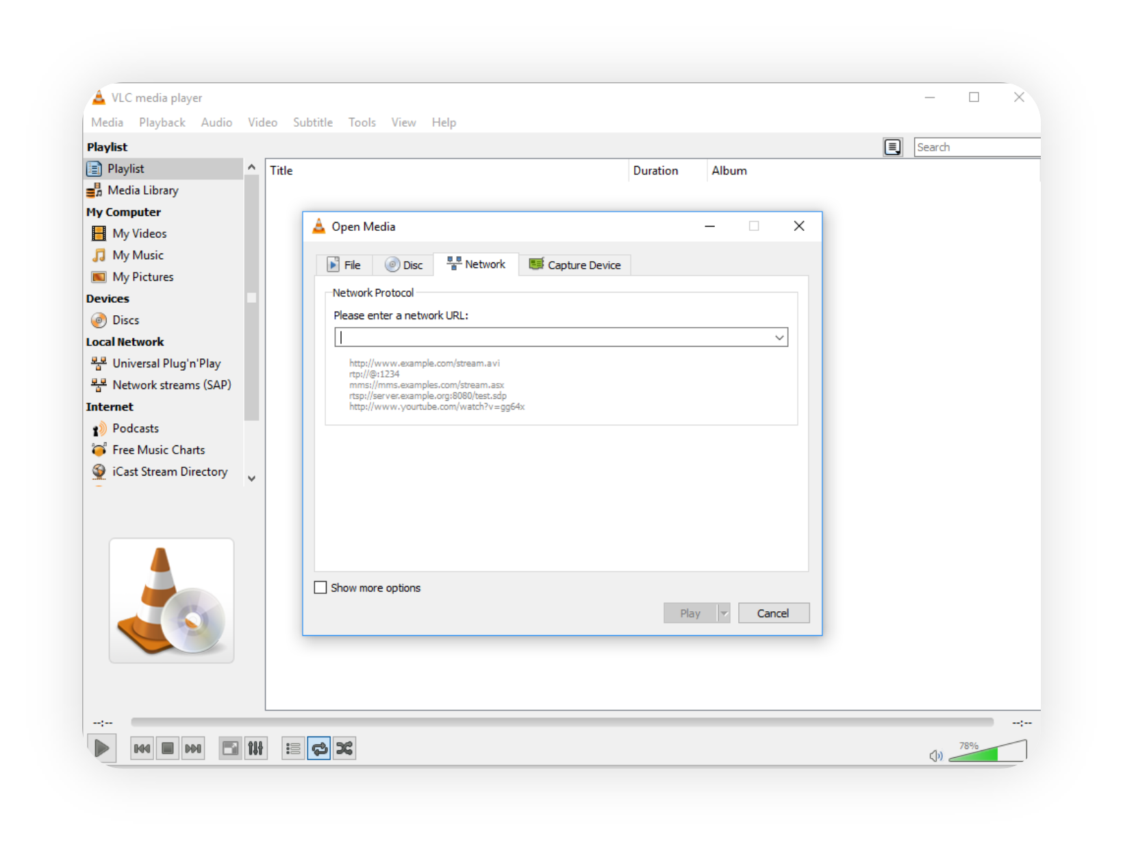Click the Play button in Open Media dialog
This screenshot has height=851, width=1123.
coord(690,613)
